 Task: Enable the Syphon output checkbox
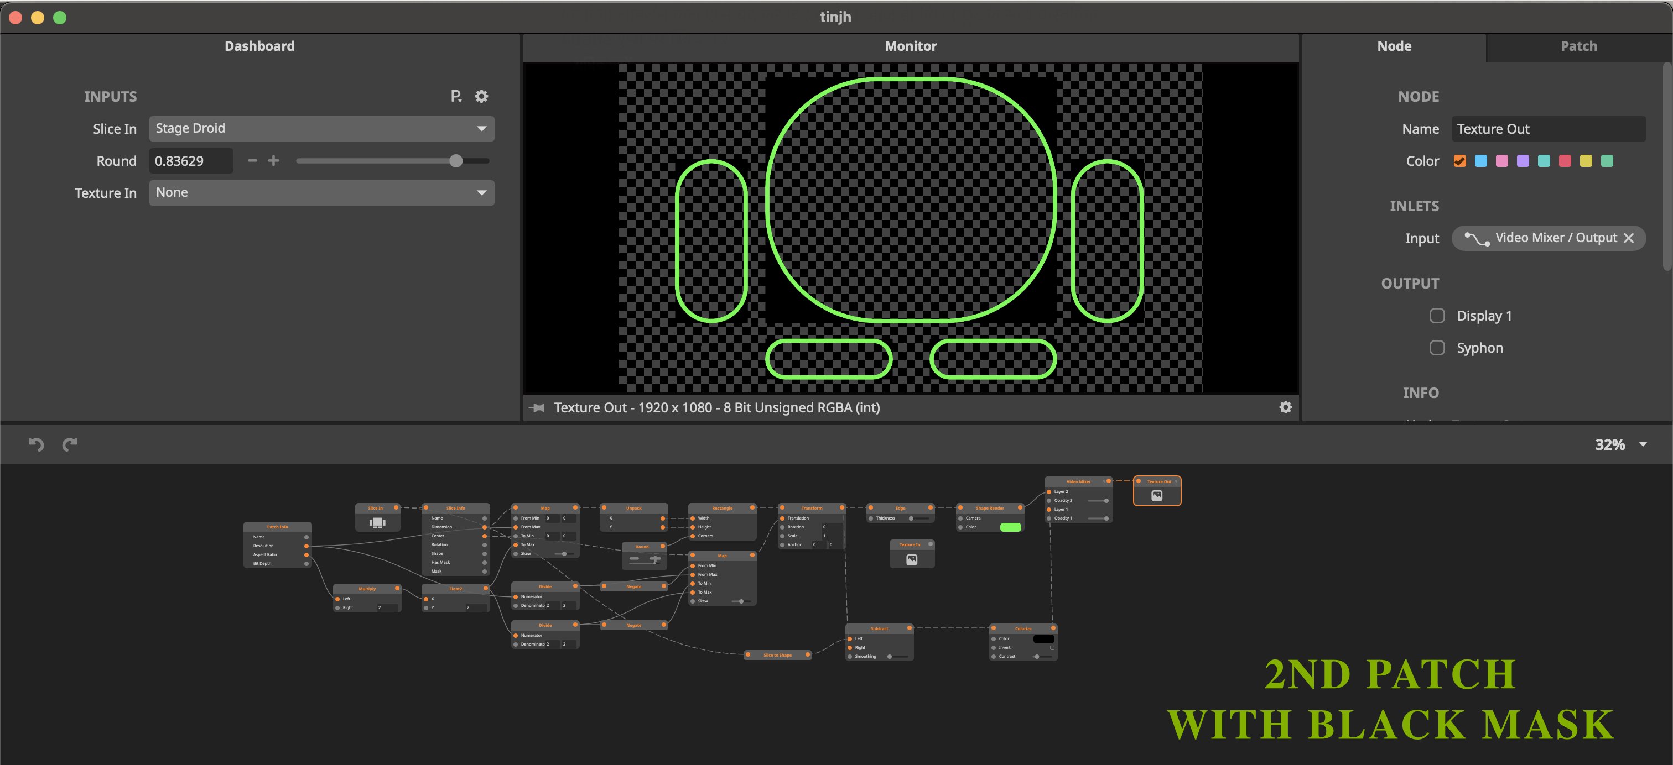(1437, 348)
